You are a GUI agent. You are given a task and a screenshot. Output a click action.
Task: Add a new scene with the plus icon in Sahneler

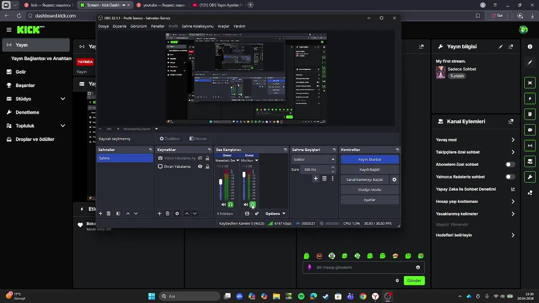100,214
